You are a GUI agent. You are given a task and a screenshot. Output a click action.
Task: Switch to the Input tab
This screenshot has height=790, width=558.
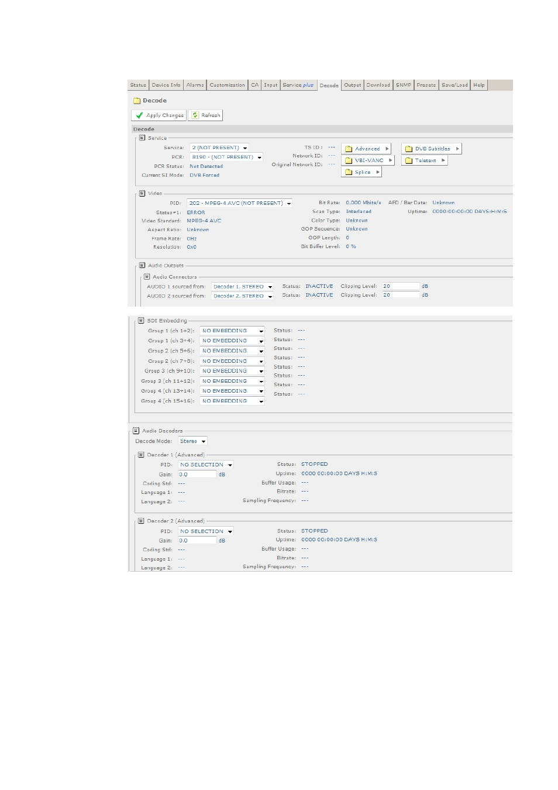[x=270, y=85]
